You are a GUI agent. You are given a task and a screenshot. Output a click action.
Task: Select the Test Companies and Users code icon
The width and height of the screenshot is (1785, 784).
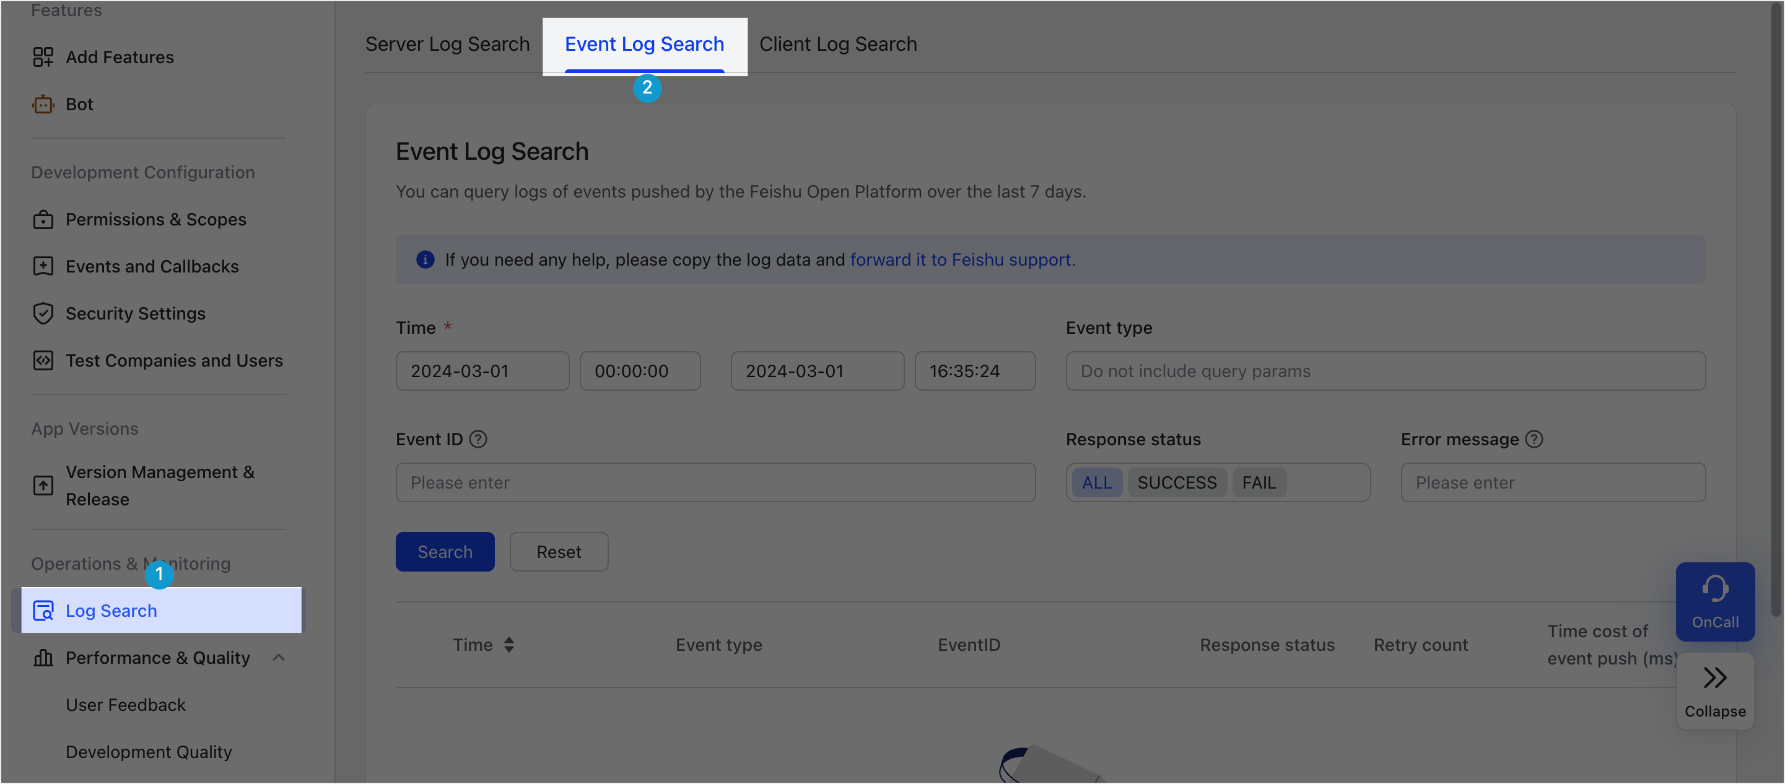click(43, 360)
